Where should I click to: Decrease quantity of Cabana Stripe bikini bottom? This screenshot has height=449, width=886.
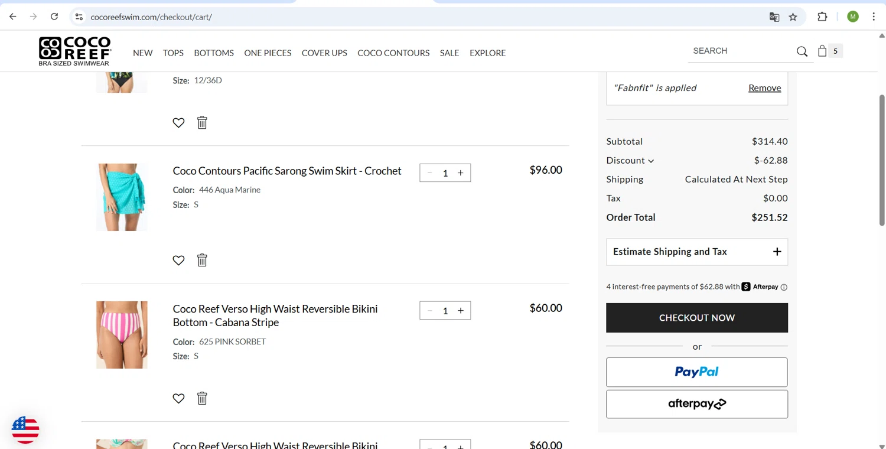tap(429, 311)
